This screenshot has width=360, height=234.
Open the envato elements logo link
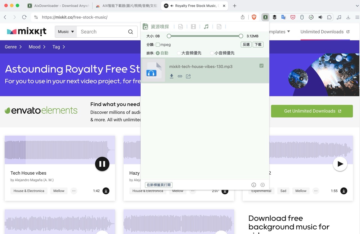click(41, 111)
